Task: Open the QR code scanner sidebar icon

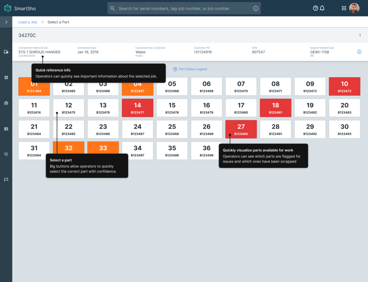Action: (6, 77)
